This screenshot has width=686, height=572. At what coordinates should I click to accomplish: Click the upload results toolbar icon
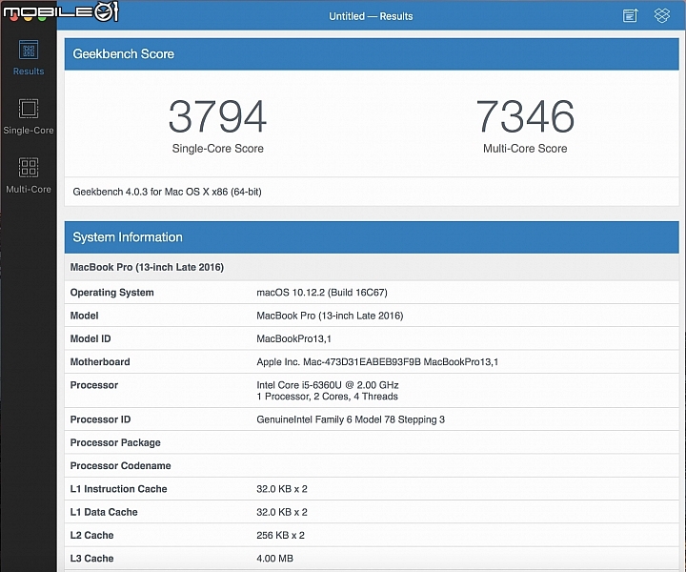pyautogui.click(x=631, y=16)
